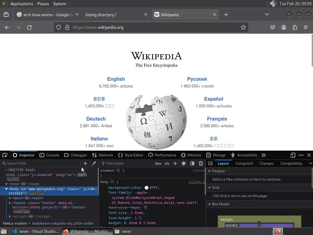313x235 pixels.
Task: Open the Extensions puzzle icon
Action: pos(295,27)
